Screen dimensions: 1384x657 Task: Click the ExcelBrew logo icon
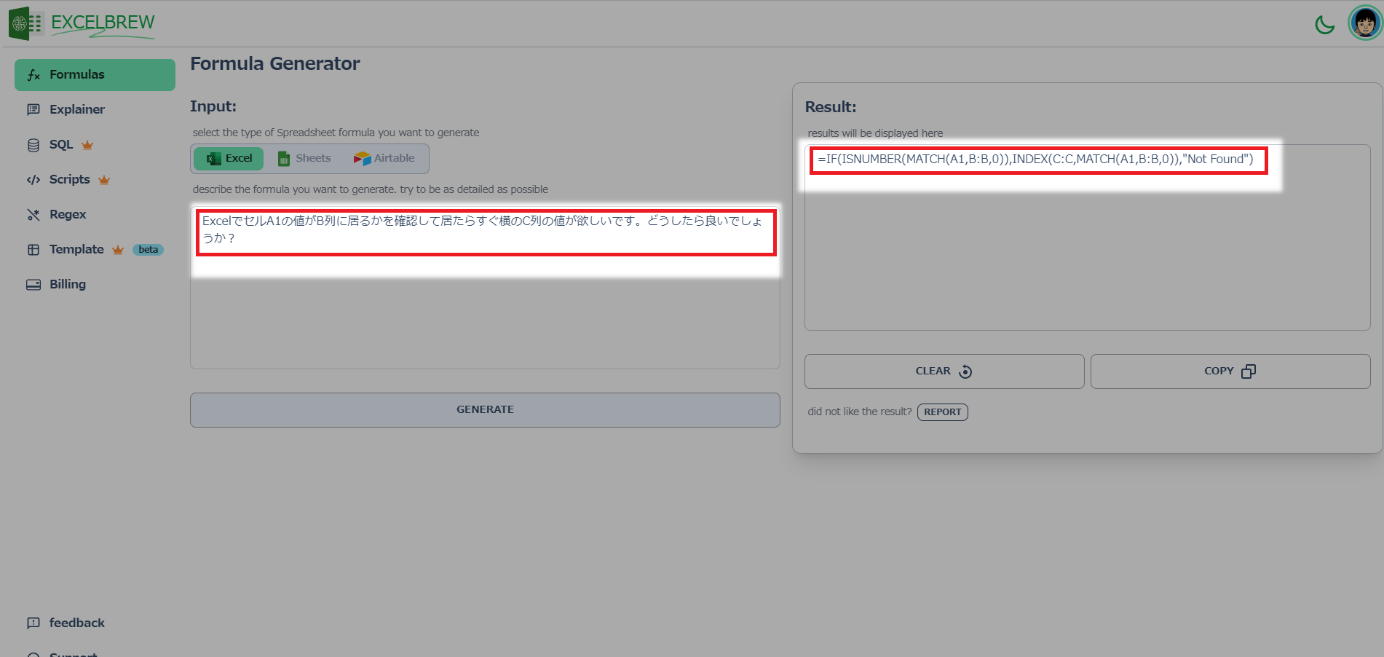[26, 23]
